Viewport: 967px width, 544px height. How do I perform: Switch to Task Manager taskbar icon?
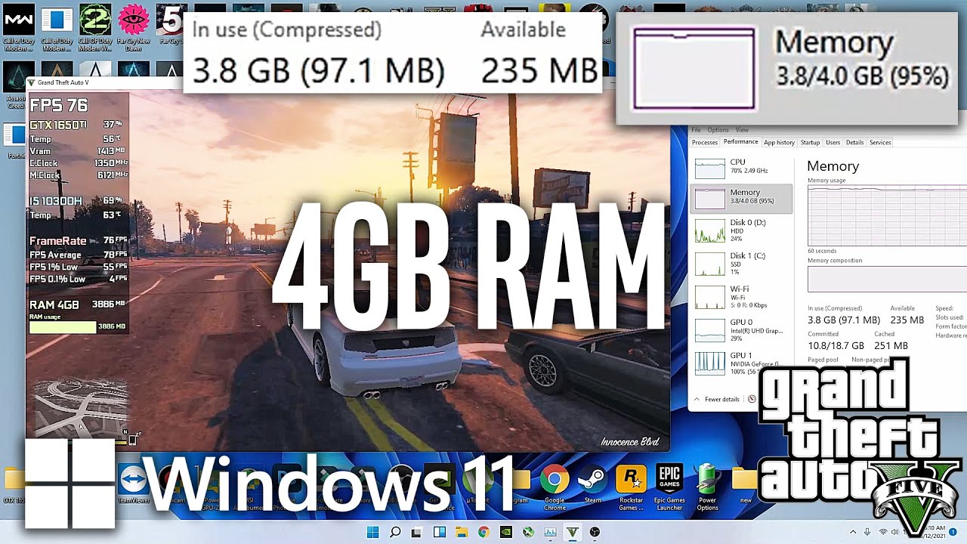551,532
